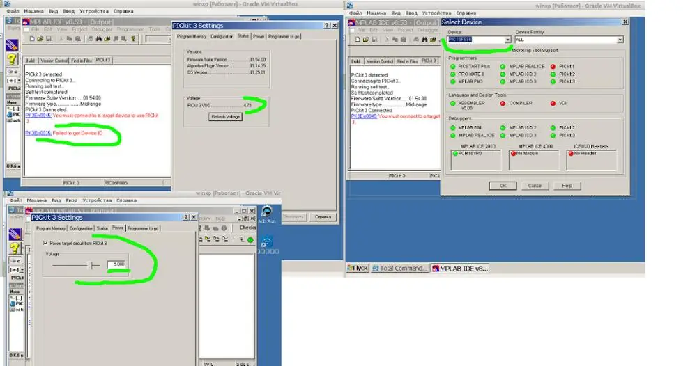
Task: Click 'PICkit 3 VDD' voltage value 4.75
Action: [x=247, y=106]
